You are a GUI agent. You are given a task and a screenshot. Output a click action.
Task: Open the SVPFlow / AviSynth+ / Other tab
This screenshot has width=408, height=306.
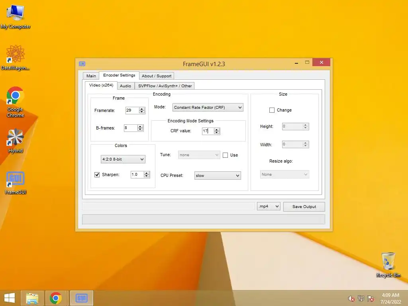[165, 86]
